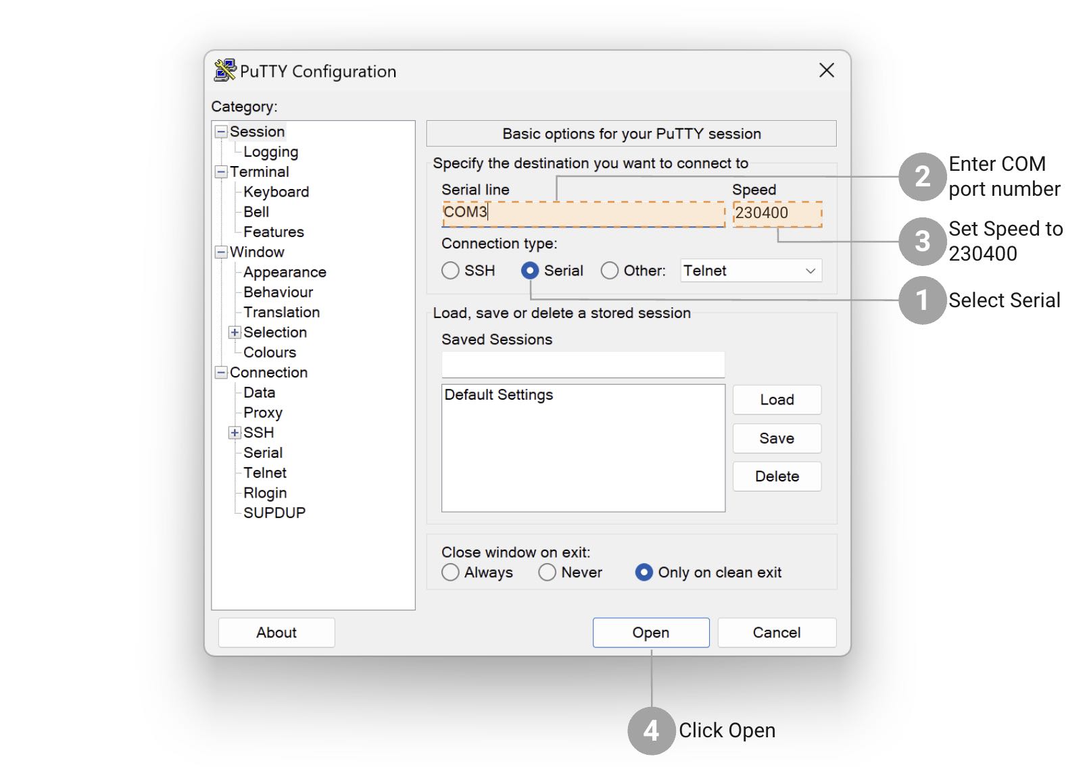Open Data settings under Connection

coord(259,393)
